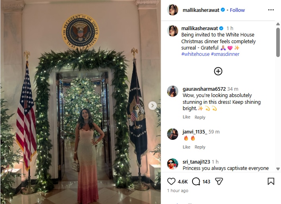Open sri_tanaji123's profile avatar
The image size is (281, 204).
[173, 164]
